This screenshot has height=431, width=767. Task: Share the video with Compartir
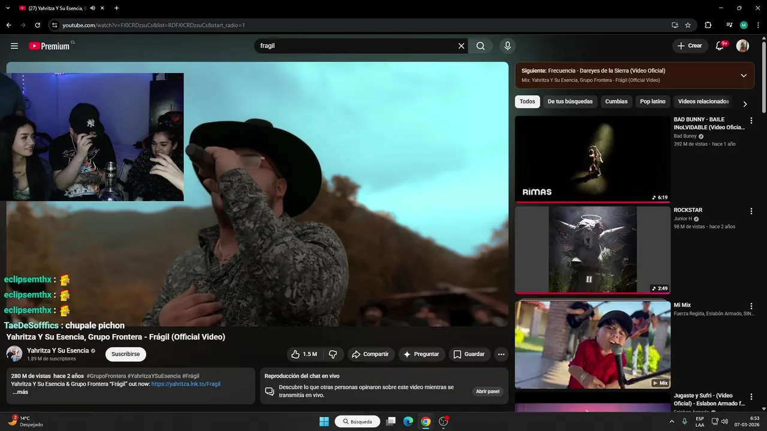click(370, 354)
